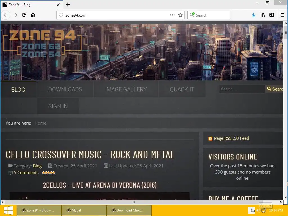
Task: Open the Blog category link
Action: 37,166
